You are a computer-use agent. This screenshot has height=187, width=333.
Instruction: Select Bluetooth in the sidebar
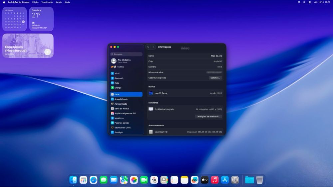[126, 78]
